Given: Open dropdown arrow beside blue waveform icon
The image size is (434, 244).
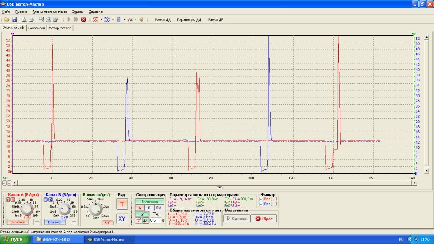Looking at the screenshot, I should [113, 19].
